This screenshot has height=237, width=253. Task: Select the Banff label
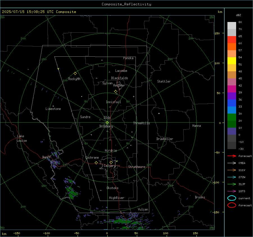pos(46,157)
